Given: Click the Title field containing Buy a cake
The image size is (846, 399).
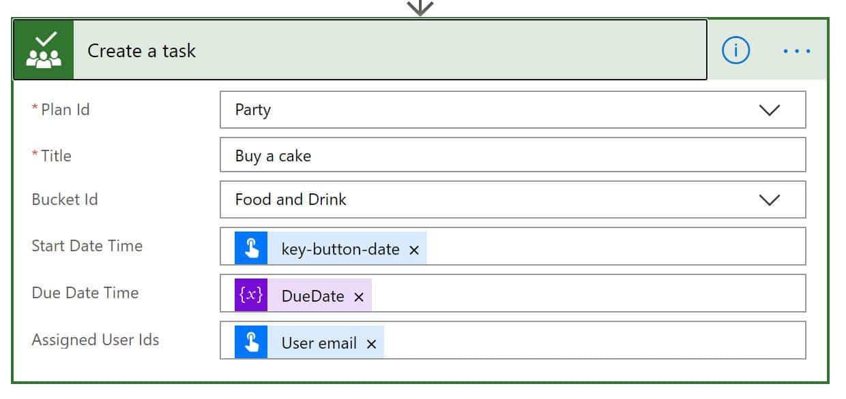Looking at the screenshot, I should pos(512,155).
